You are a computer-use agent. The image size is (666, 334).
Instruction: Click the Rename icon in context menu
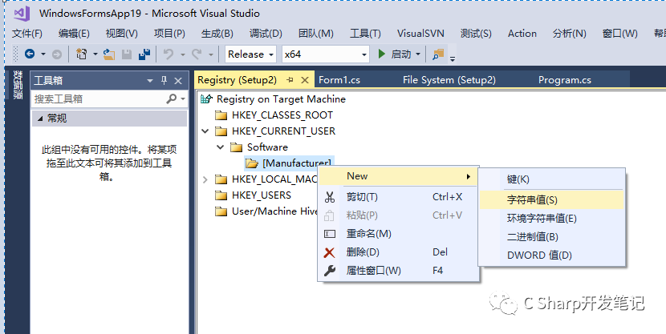330,234
